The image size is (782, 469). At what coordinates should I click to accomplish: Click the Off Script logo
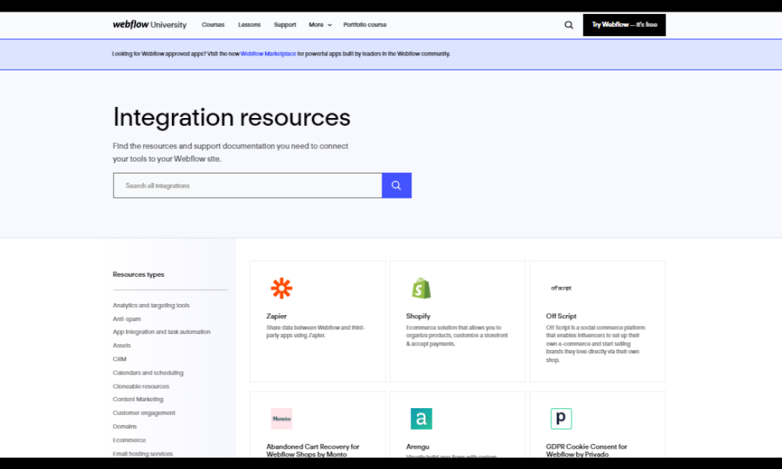pyautogui.click(x=561, y=288)
